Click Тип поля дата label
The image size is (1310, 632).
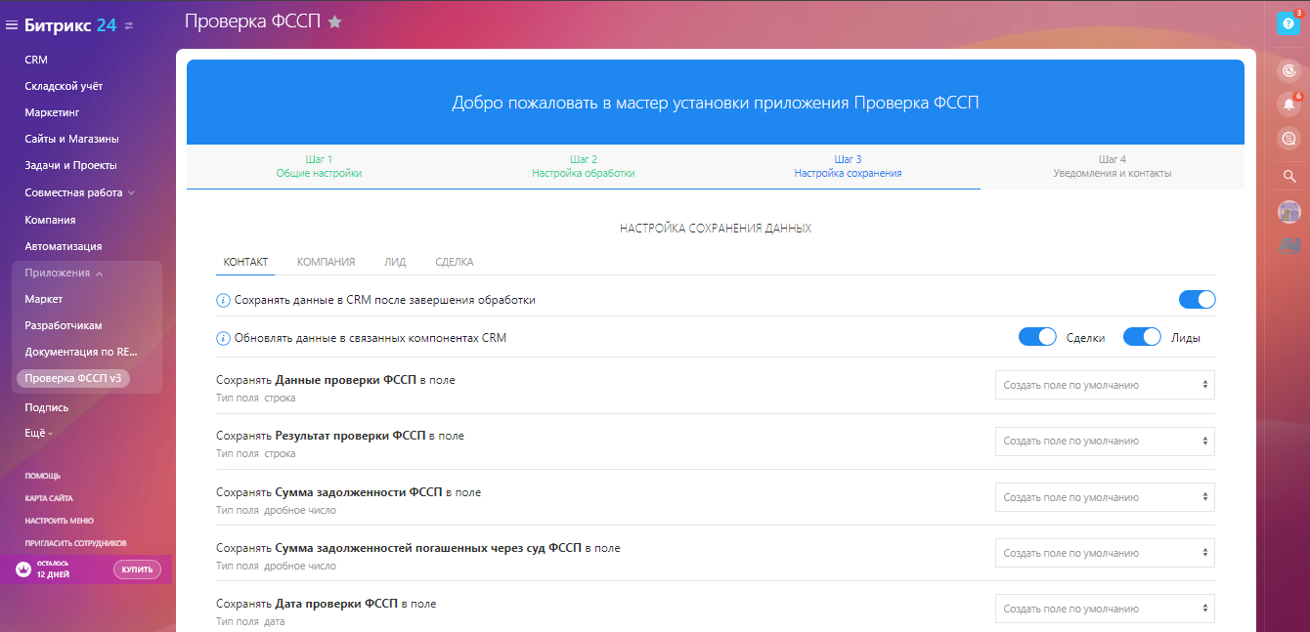(250, 621)
